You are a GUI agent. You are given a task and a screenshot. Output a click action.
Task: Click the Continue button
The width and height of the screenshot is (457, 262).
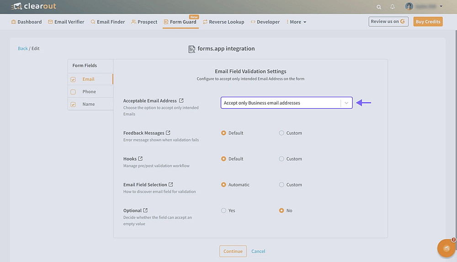tap(233, 251)
